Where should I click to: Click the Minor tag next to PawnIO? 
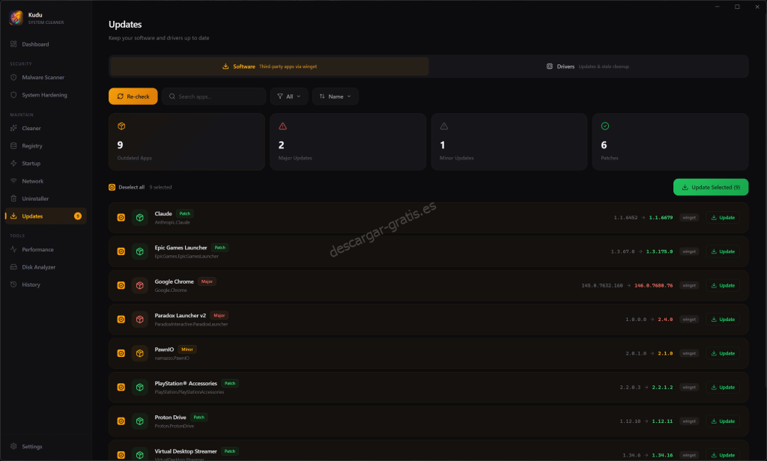(187, 349)
